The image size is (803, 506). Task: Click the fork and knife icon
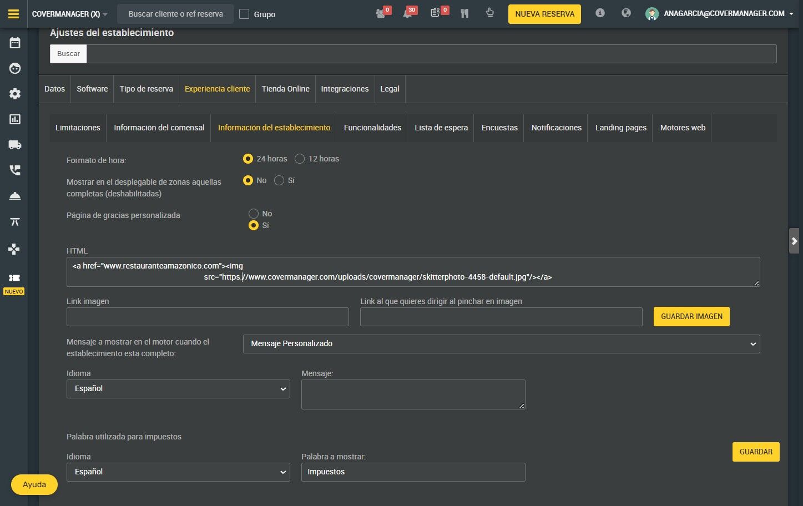[464, 13]
